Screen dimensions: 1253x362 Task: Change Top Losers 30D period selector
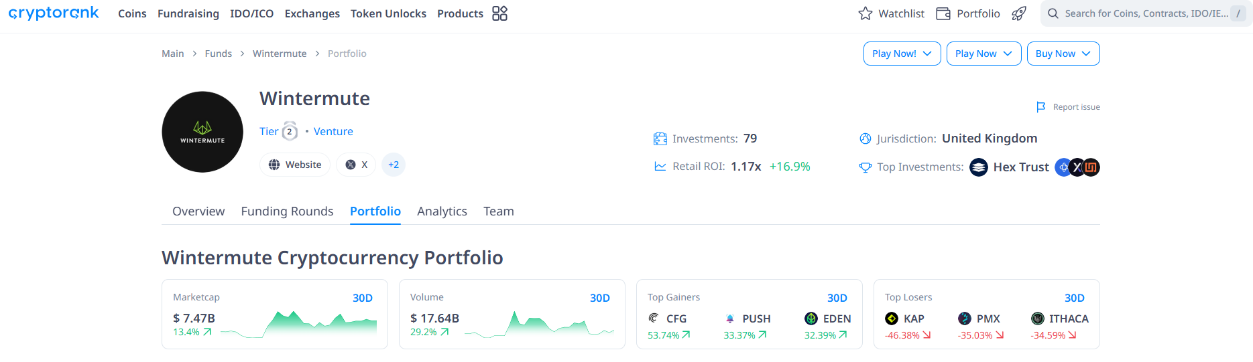coord(1075,298)
